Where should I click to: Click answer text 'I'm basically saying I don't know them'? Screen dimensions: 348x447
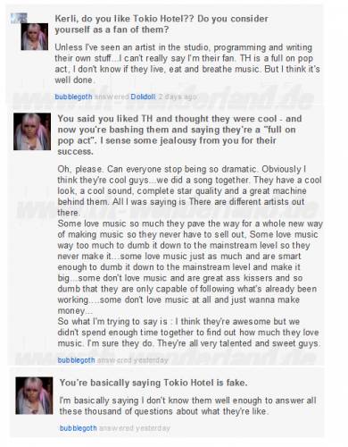[x=187, y=406]
